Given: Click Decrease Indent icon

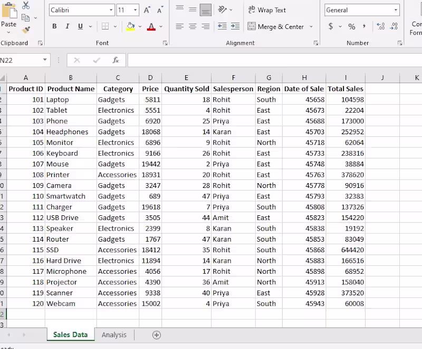Looking at the screenshot, I should click(222, 26).
